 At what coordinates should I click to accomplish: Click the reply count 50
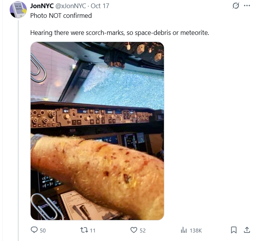pos(43,231)
